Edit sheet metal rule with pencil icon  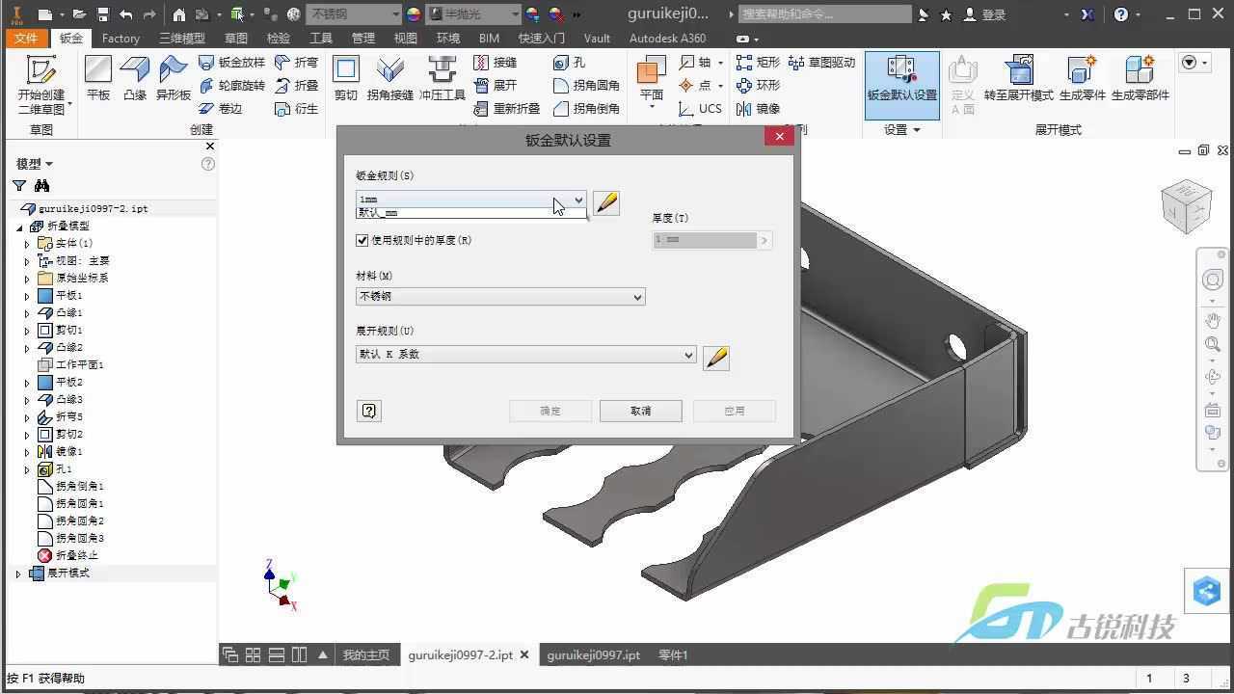pos(606,202)
